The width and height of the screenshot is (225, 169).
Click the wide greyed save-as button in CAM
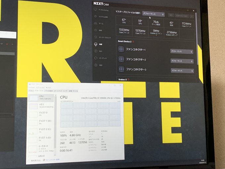(x=182, y=16)
